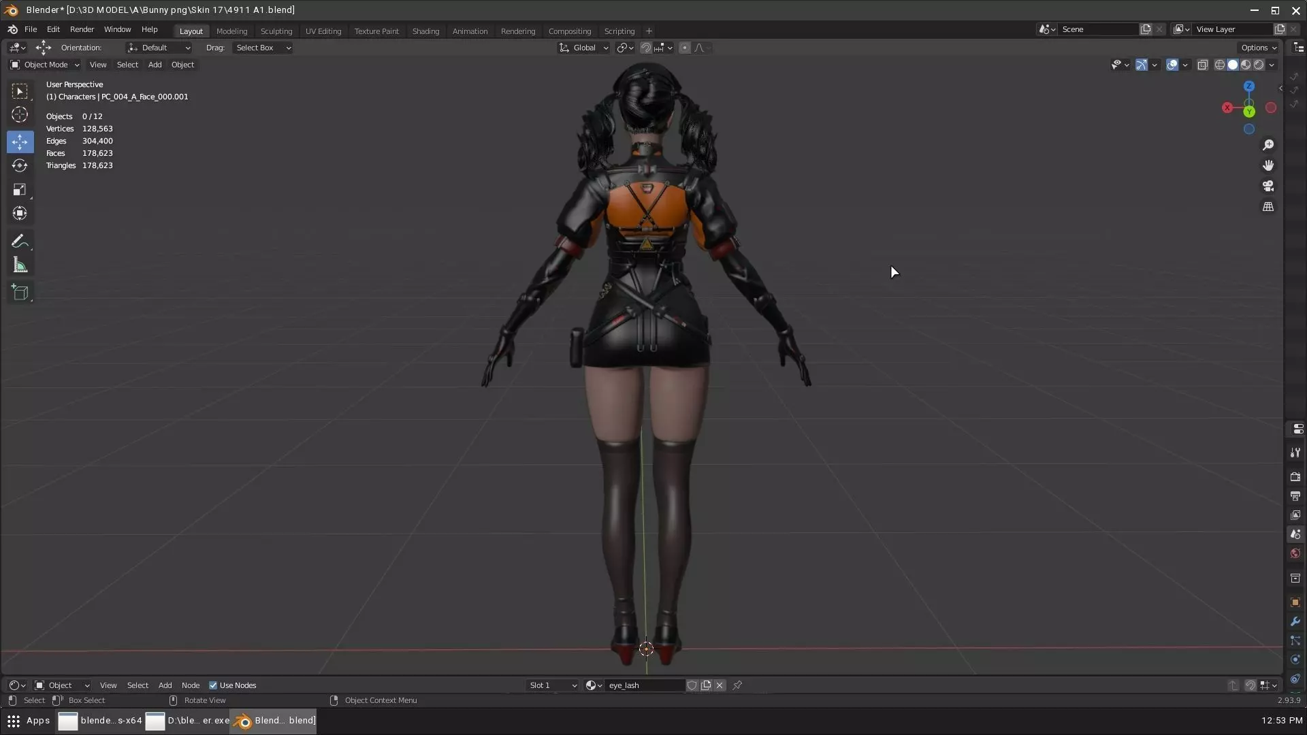Switch to the Sculpting workspace tab
The height and width of the screenshot is (735, 1307).
pos(276,31)
